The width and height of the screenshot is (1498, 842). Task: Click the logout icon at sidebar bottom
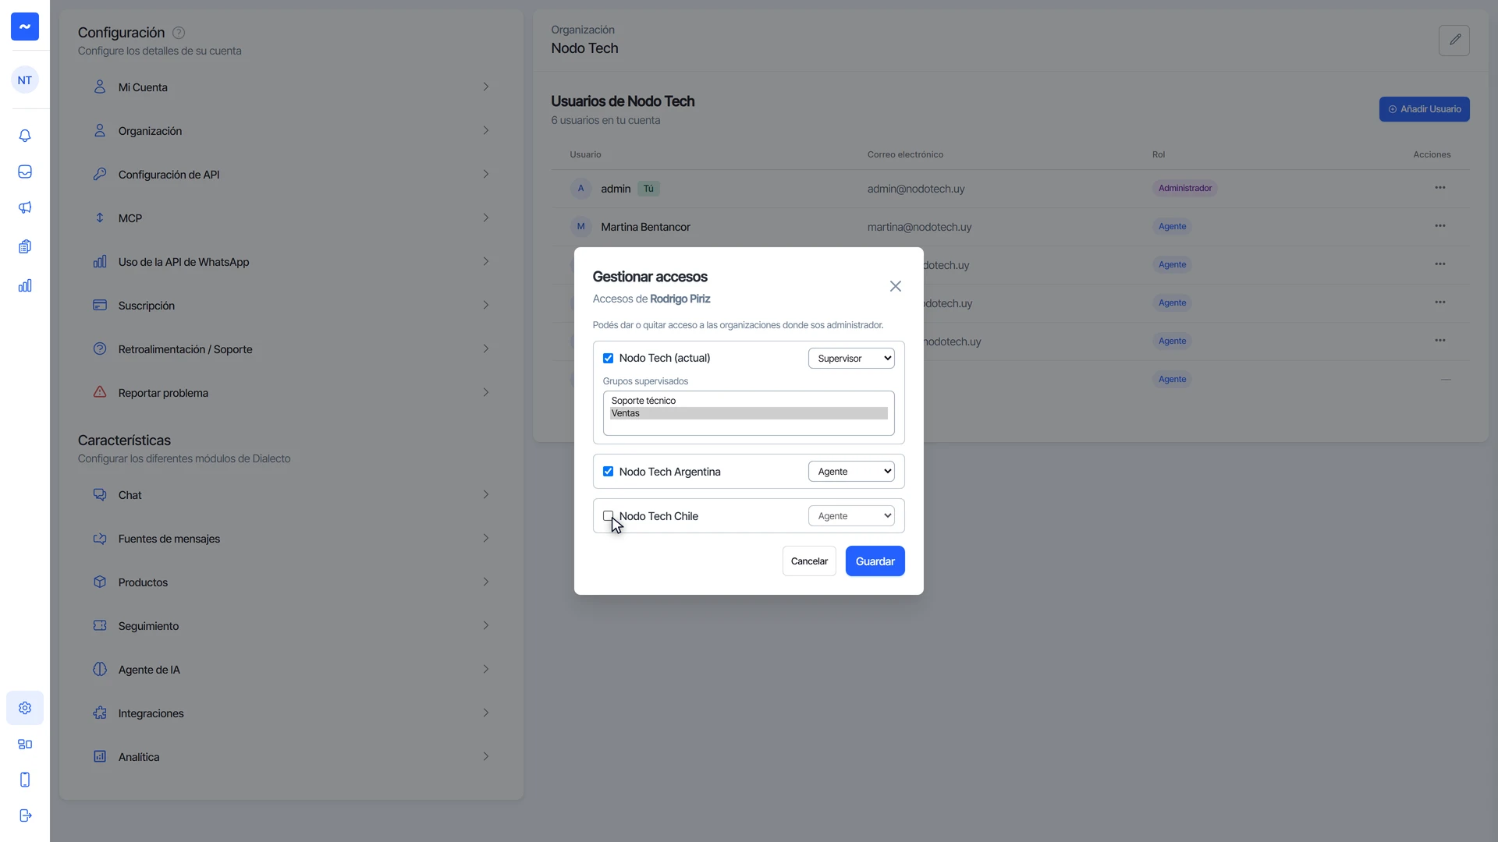coord(25,815)
